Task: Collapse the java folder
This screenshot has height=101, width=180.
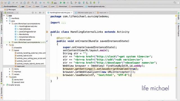Action: (7, 21)
